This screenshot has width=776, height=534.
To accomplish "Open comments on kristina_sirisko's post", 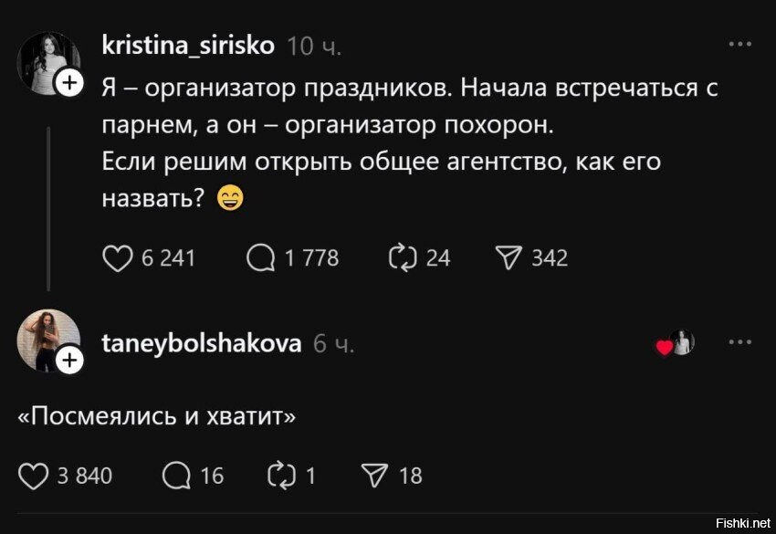I will 262,258.
